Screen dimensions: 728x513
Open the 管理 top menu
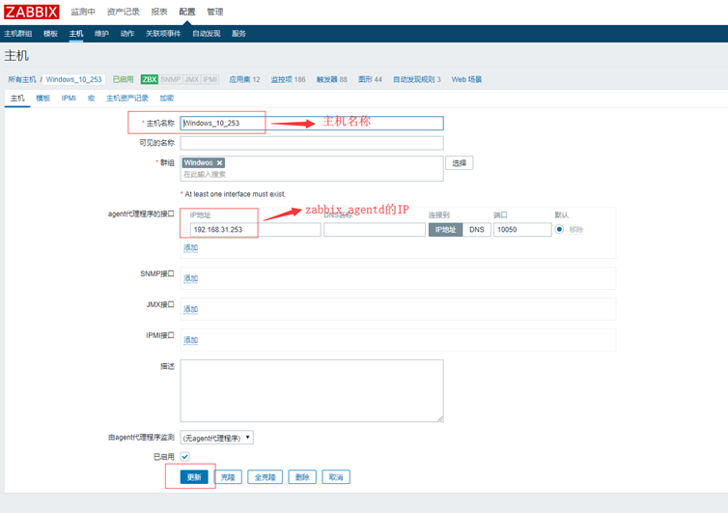(x=215, y=12)
